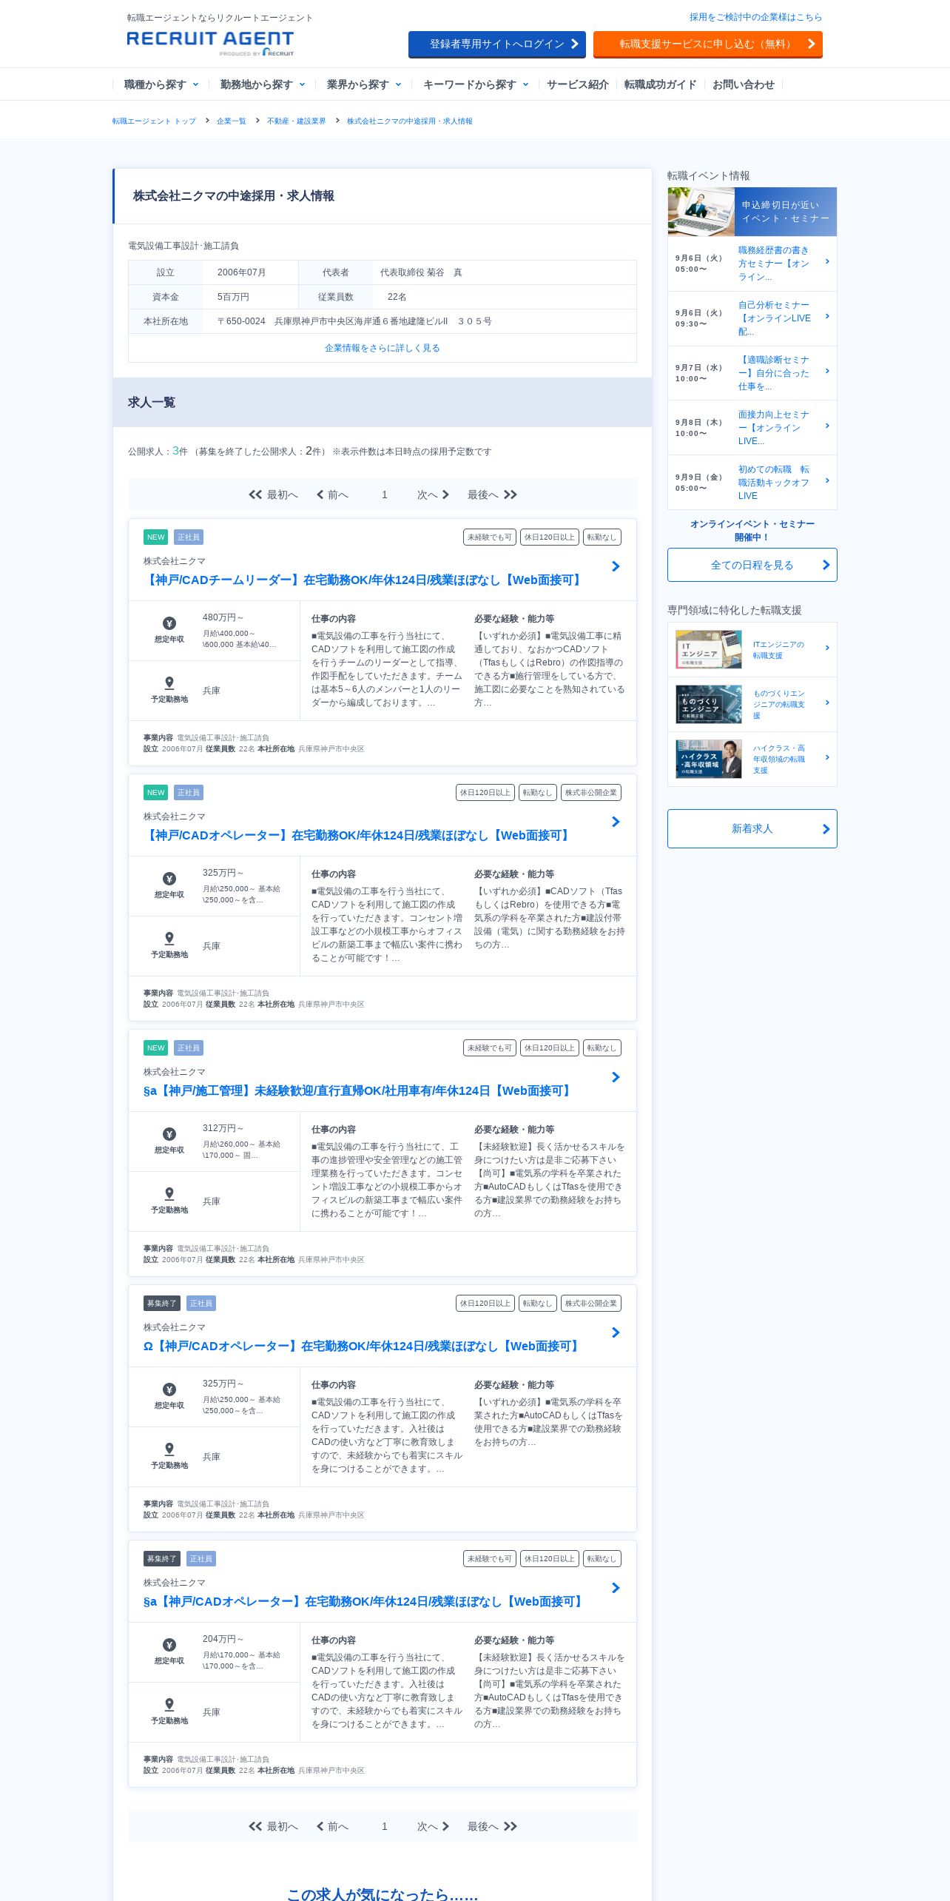Apply via 転職支援サービスに申し込む（無料） button
Screen dimensions: 950x1901
(x=708, y=44)
